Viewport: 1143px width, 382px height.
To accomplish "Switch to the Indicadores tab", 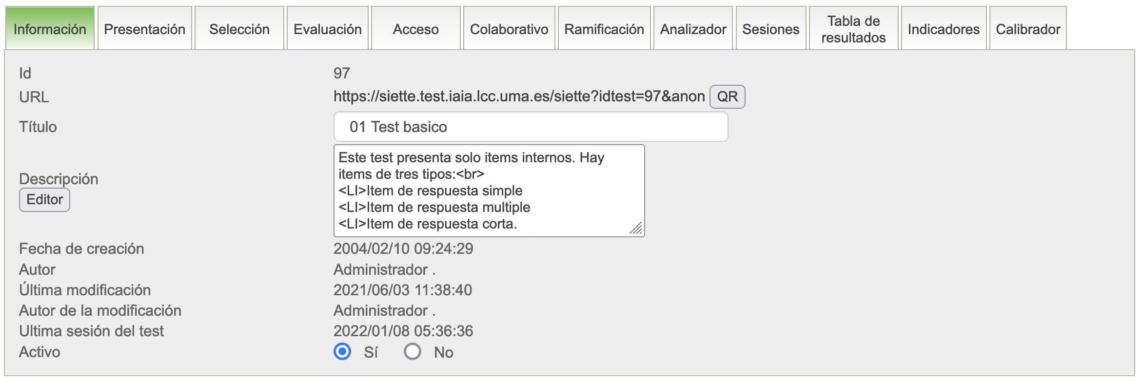I will click(x=944, y=29).
